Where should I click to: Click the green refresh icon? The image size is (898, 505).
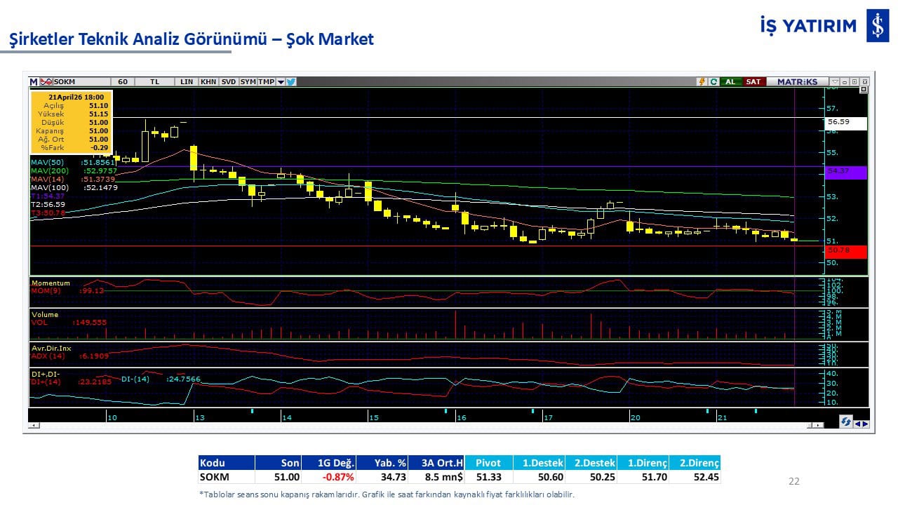pos(713,82)
